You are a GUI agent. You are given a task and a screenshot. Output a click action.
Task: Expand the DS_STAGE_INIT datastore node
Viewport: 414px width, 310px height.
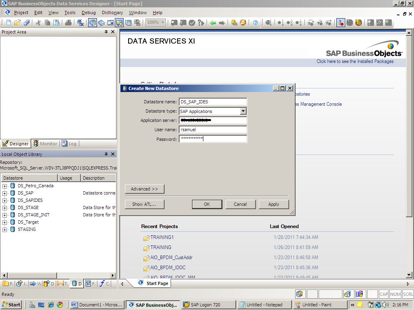[4, 215]
